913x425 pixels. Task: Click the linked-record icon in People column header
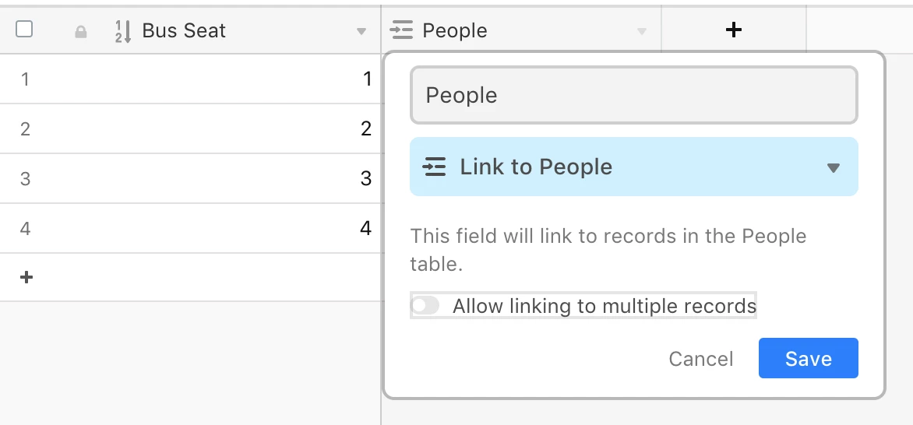402,30
